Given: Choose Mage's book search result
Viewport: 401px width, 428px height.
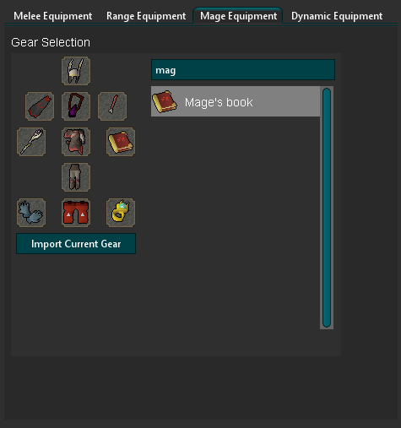Looking at the screenshot, I should (236, 101).
